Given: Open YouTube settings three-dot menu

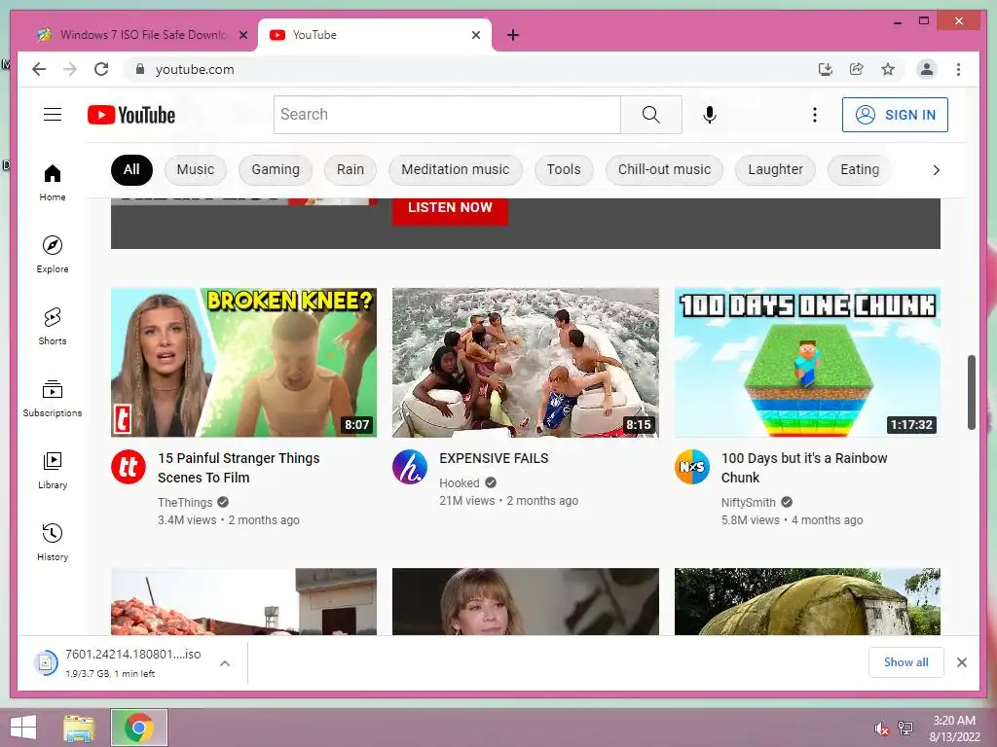Looking at the screenshot, I should point(815,115).
